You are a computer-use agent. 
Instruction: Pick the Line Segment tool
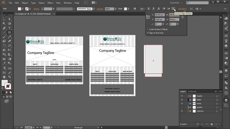4,33
